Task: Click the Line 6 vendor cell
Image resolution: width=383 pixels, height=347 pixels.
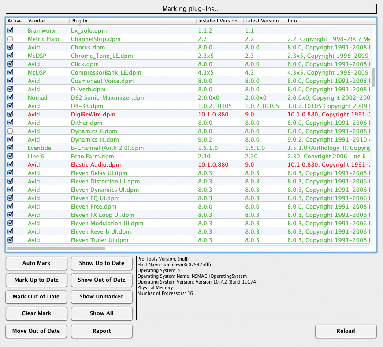Action: 36,156
